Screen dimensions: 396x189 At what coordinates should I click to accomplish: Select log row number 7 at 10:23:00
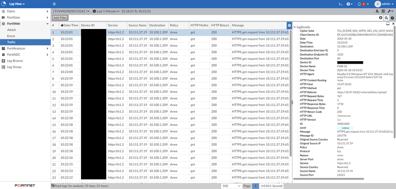pos(170,72)
